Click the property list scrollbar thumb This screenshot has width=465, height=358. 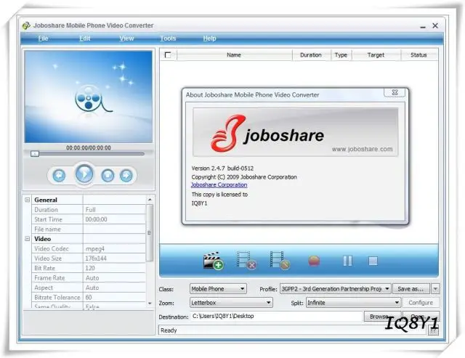pyautogui.click(x=150, y=233)
